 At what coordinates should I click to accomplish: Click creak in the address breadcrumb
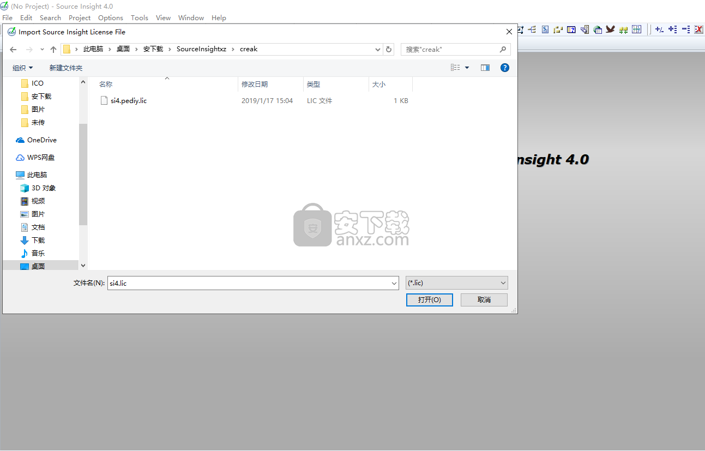(249, 49)
